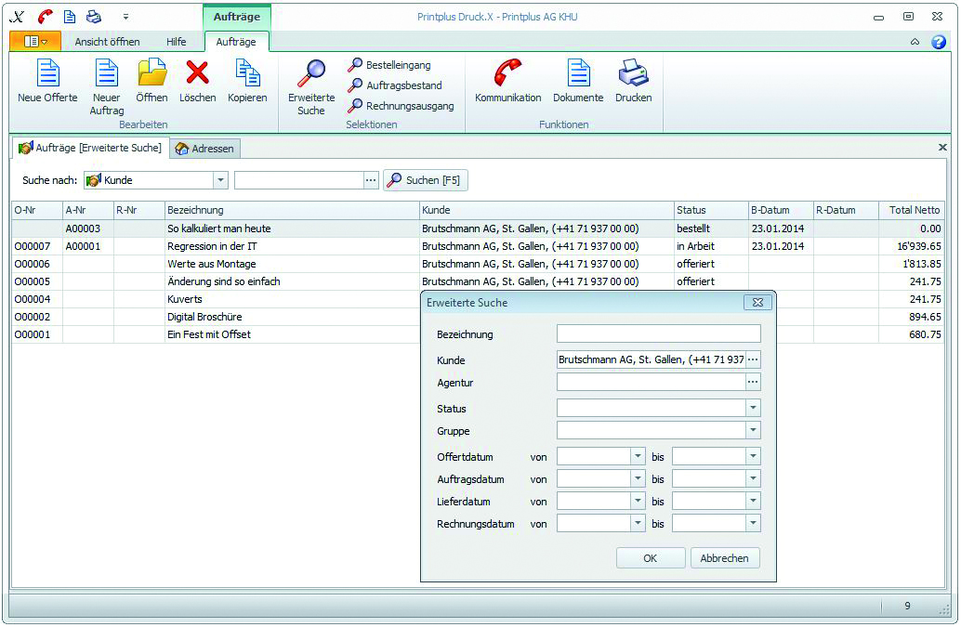The height and width of the screenshot is (627, 961).
Task: Create a Neuer Auftrag from the ribbon
Action: pos(107,72)
